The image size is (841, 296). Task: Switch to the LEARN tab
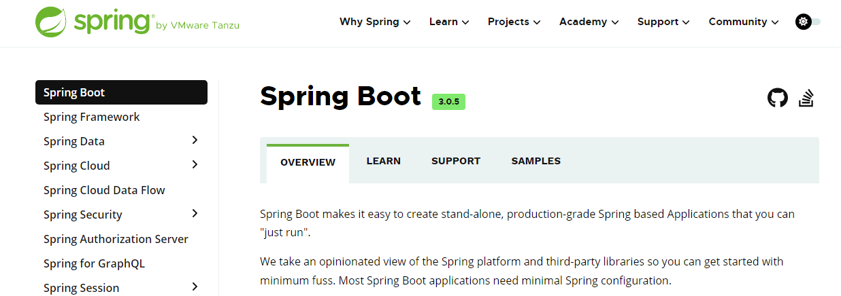[x=384, y=162]
